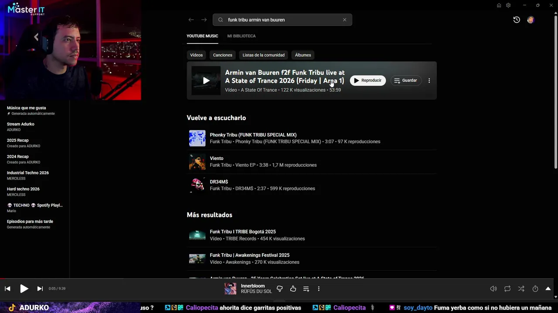Click Innerbloom album art in player
This screenshot has height=313, width=558.
click(x=230, y=289)
